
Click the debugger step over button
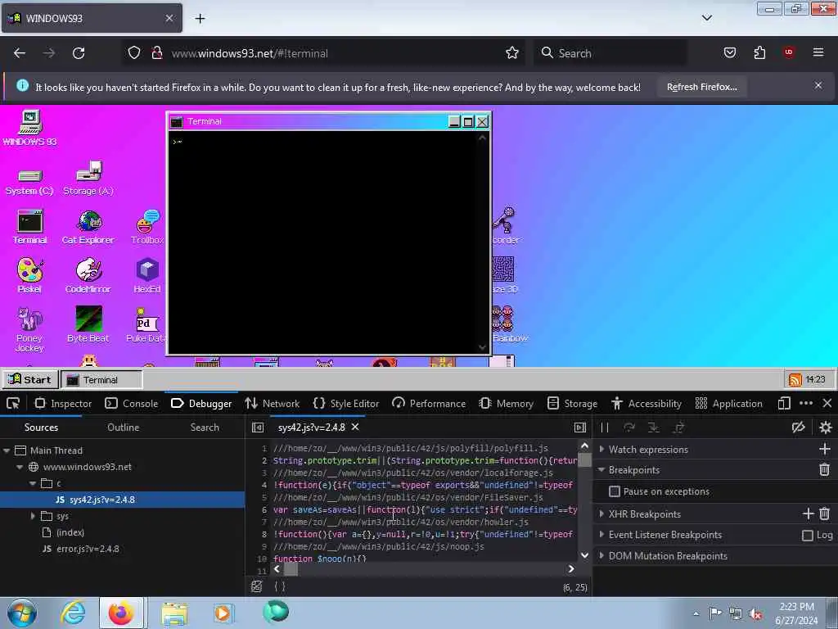(629, 428)
